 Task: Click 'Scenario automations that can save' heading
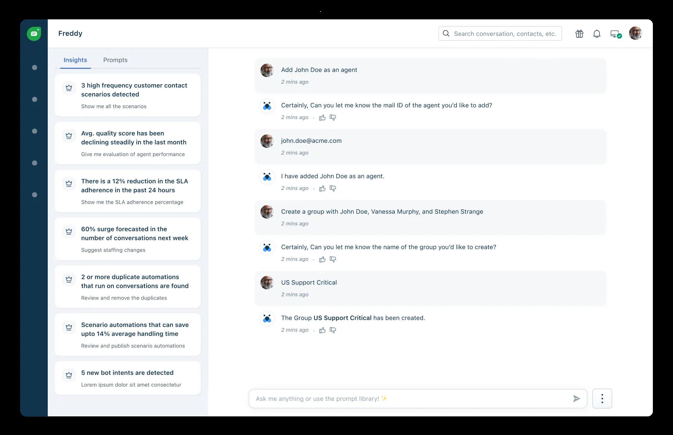point(135,329)
